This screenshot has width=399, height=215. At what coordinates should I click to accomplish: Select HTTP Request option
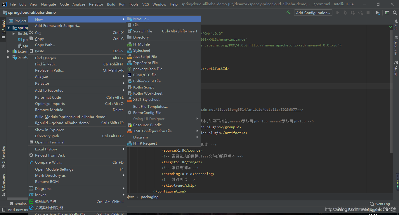pos(163,143)
